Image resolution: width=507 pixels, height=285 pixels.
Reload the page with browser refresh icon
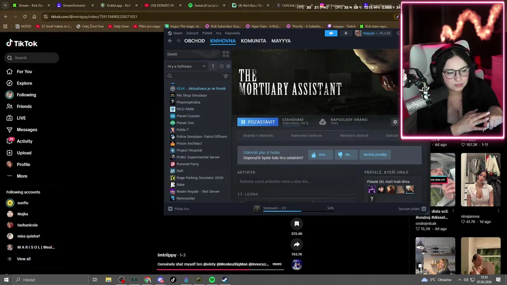tap(25, 17)
